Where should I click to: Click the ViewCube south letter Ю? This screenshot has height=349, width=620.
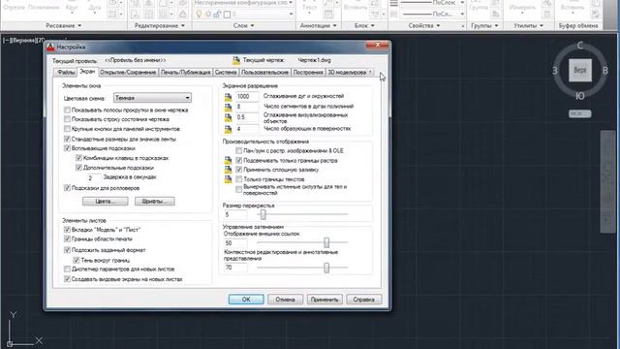[580, 96]
